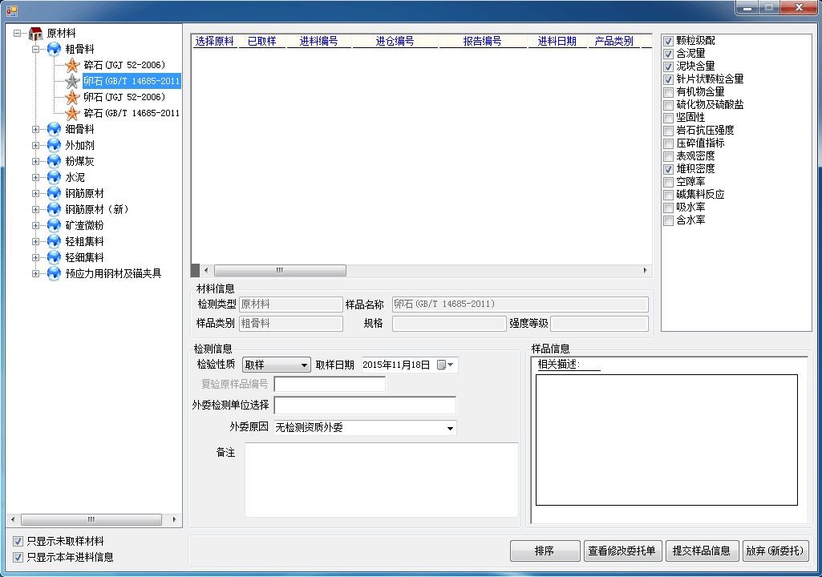Click the gray star icon beside 卵石(GB/T 14685-2011)
The height and width of the screenshot is (577, 822).
72,82
